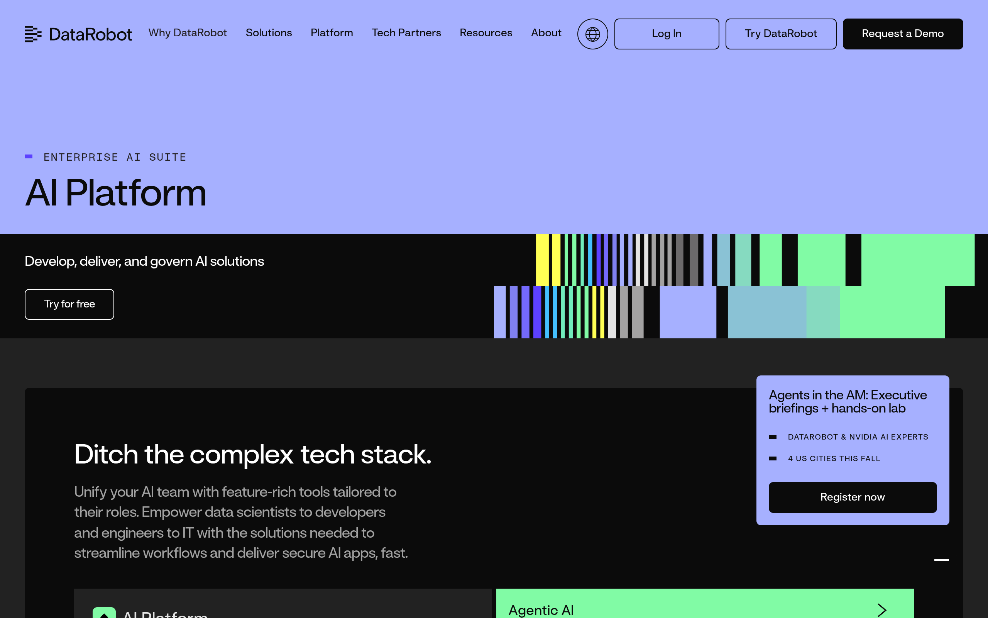The width and height of the screenshot is (988, 618).
Task: Click the green AI Platform card icon
Action: pyautogui.click(x=104, y=613)
